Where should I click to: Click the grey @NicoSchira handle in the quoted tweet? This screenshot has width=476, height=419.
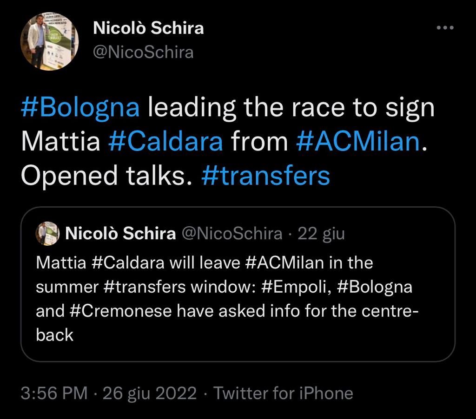[x=231, y=234]
